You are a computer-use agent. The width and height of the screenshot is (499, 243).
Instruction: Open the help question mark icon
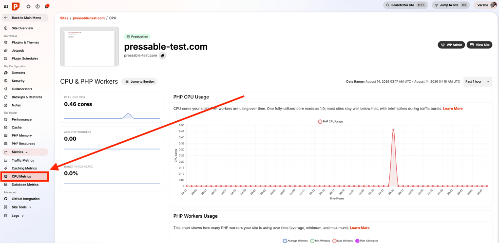(38, 6)
